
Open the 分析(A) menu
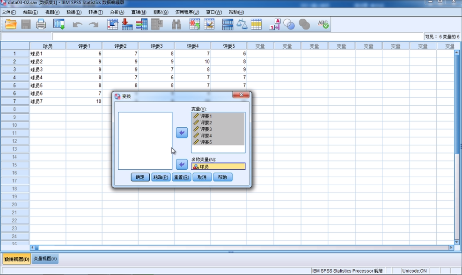click(x=117, y=12)
